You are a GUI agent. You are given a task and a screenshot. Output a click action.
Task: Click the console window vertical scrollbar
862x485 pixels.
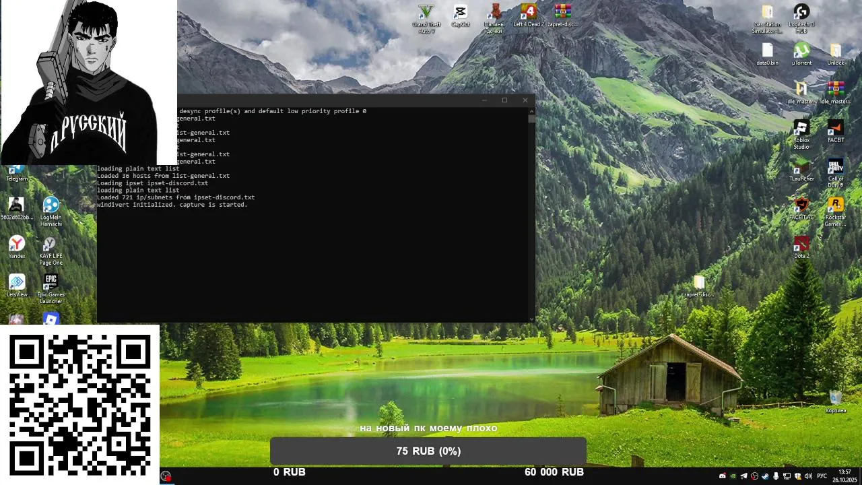coord(532,214)
